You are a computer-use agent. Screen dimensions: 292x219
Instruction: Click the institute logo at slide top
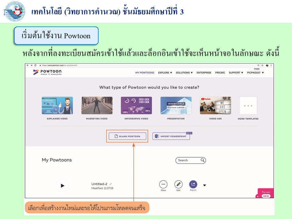14,11
